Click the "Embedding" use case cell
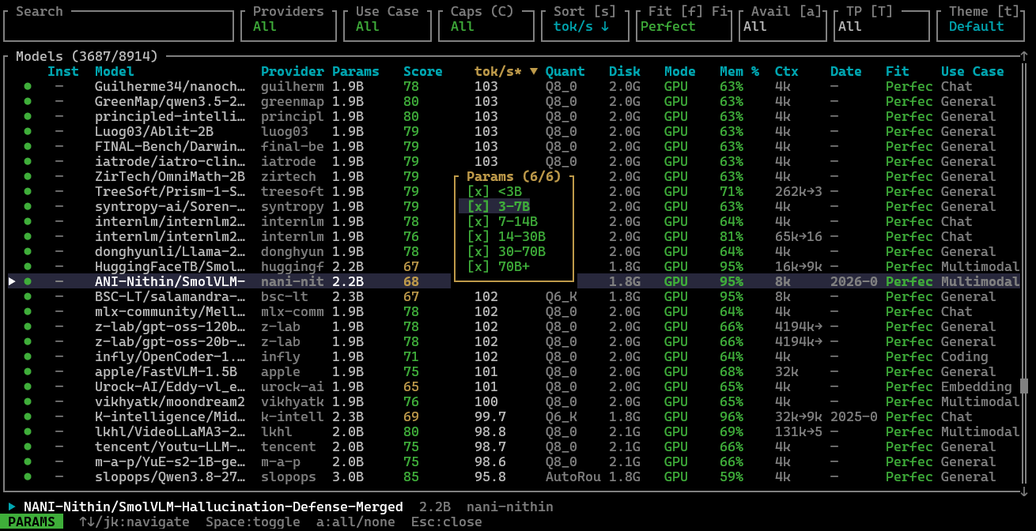Image resolution: width=1036 pixels, height=531 pixels. 977,387
